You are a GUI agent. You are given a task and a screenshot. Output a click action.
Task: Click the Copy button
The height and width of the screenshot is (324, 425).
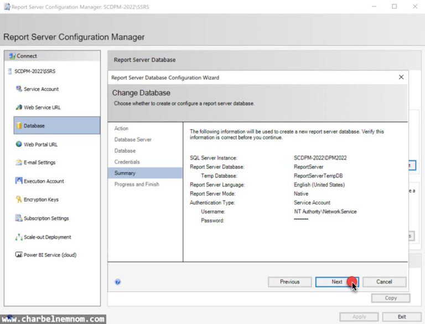pyautogui.click(x=391, y=298)
